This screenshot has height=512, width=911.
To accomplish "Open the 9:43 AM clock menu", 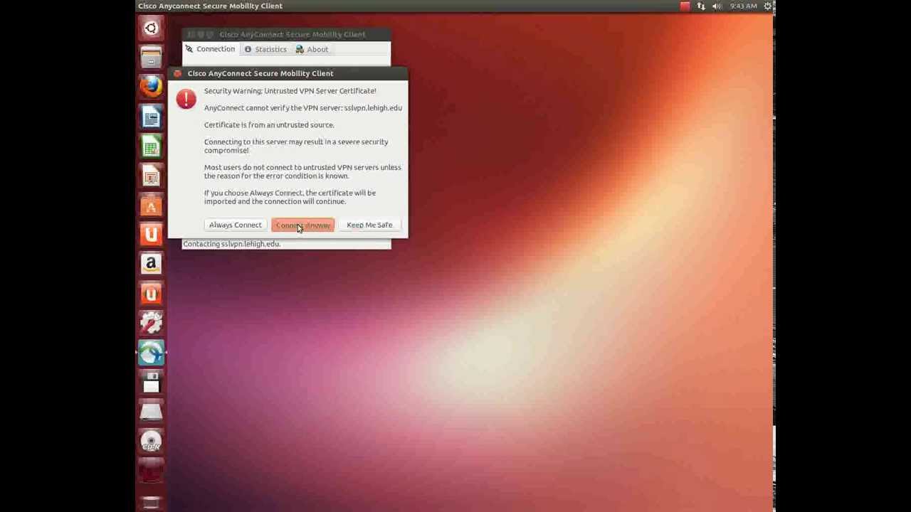I will tap(743, 6).
